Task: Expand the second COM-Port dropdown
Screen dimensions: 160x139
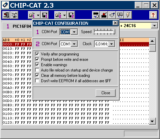Action: tap(74, 44)
